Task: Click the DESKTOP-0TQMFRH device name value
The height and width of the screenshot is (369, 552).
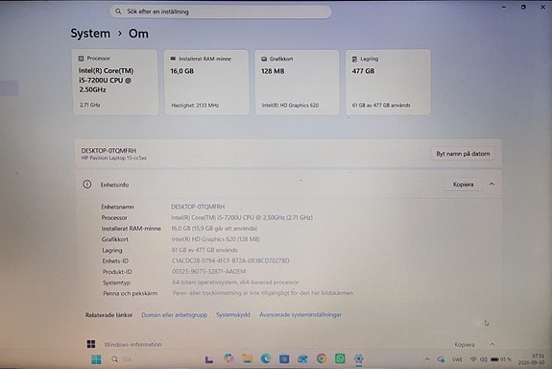Action: pos(198,207)
